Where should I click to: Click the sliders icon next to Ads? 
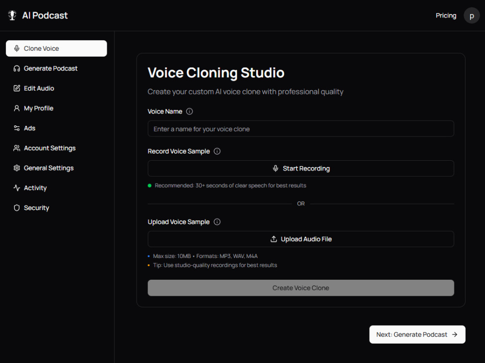(16, 128)
